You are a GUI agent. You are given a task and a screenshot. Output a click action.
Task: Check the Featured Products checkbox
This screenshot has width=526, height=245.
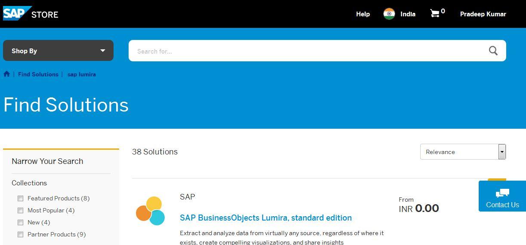coord(20,198)
